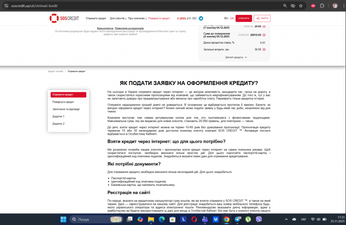
Task: Click Отримати кредит in top navigation
Action: (x=96, y=18)
